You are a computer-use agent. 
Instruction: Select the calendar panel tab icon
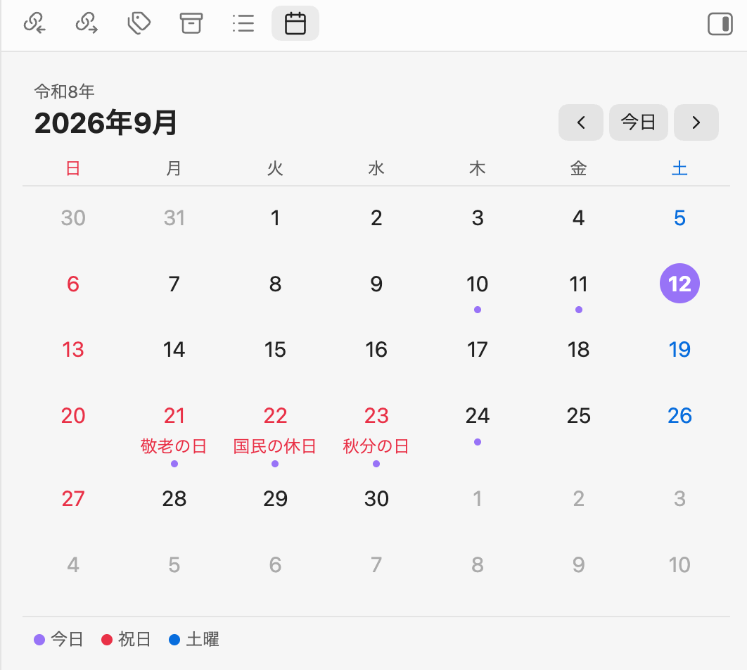(295, 23)
